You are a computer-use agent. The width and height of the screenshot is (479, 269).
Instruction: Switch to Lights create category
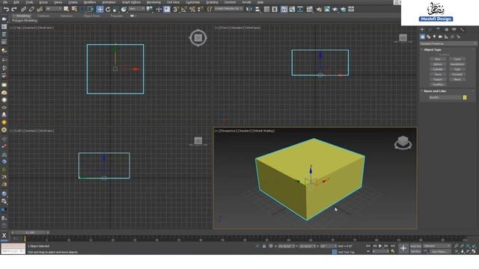tap(434, 37)
